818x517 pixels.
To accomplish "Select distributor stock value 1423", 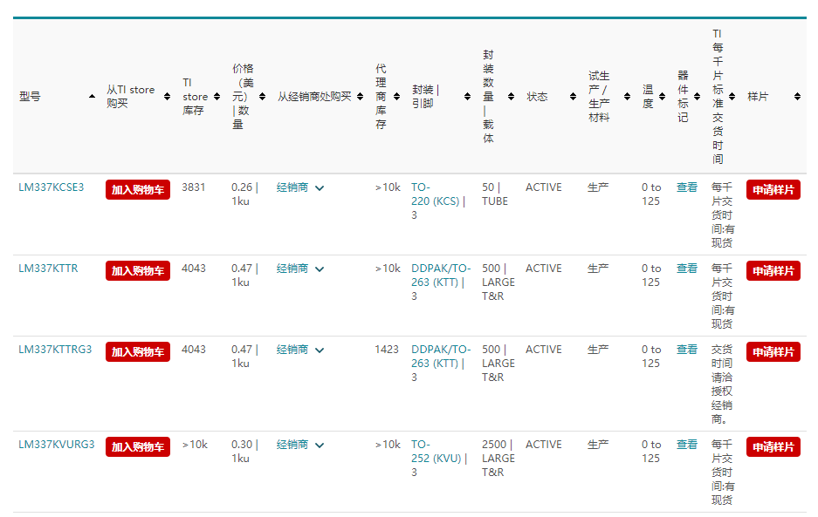I will tap(387, 350).
